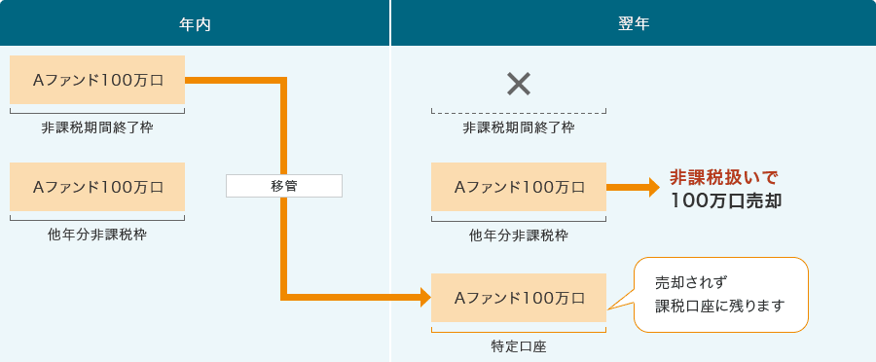
Task: Click the 非課税期間終了枠 label in the 年内 column
Action: coord(97,127)
